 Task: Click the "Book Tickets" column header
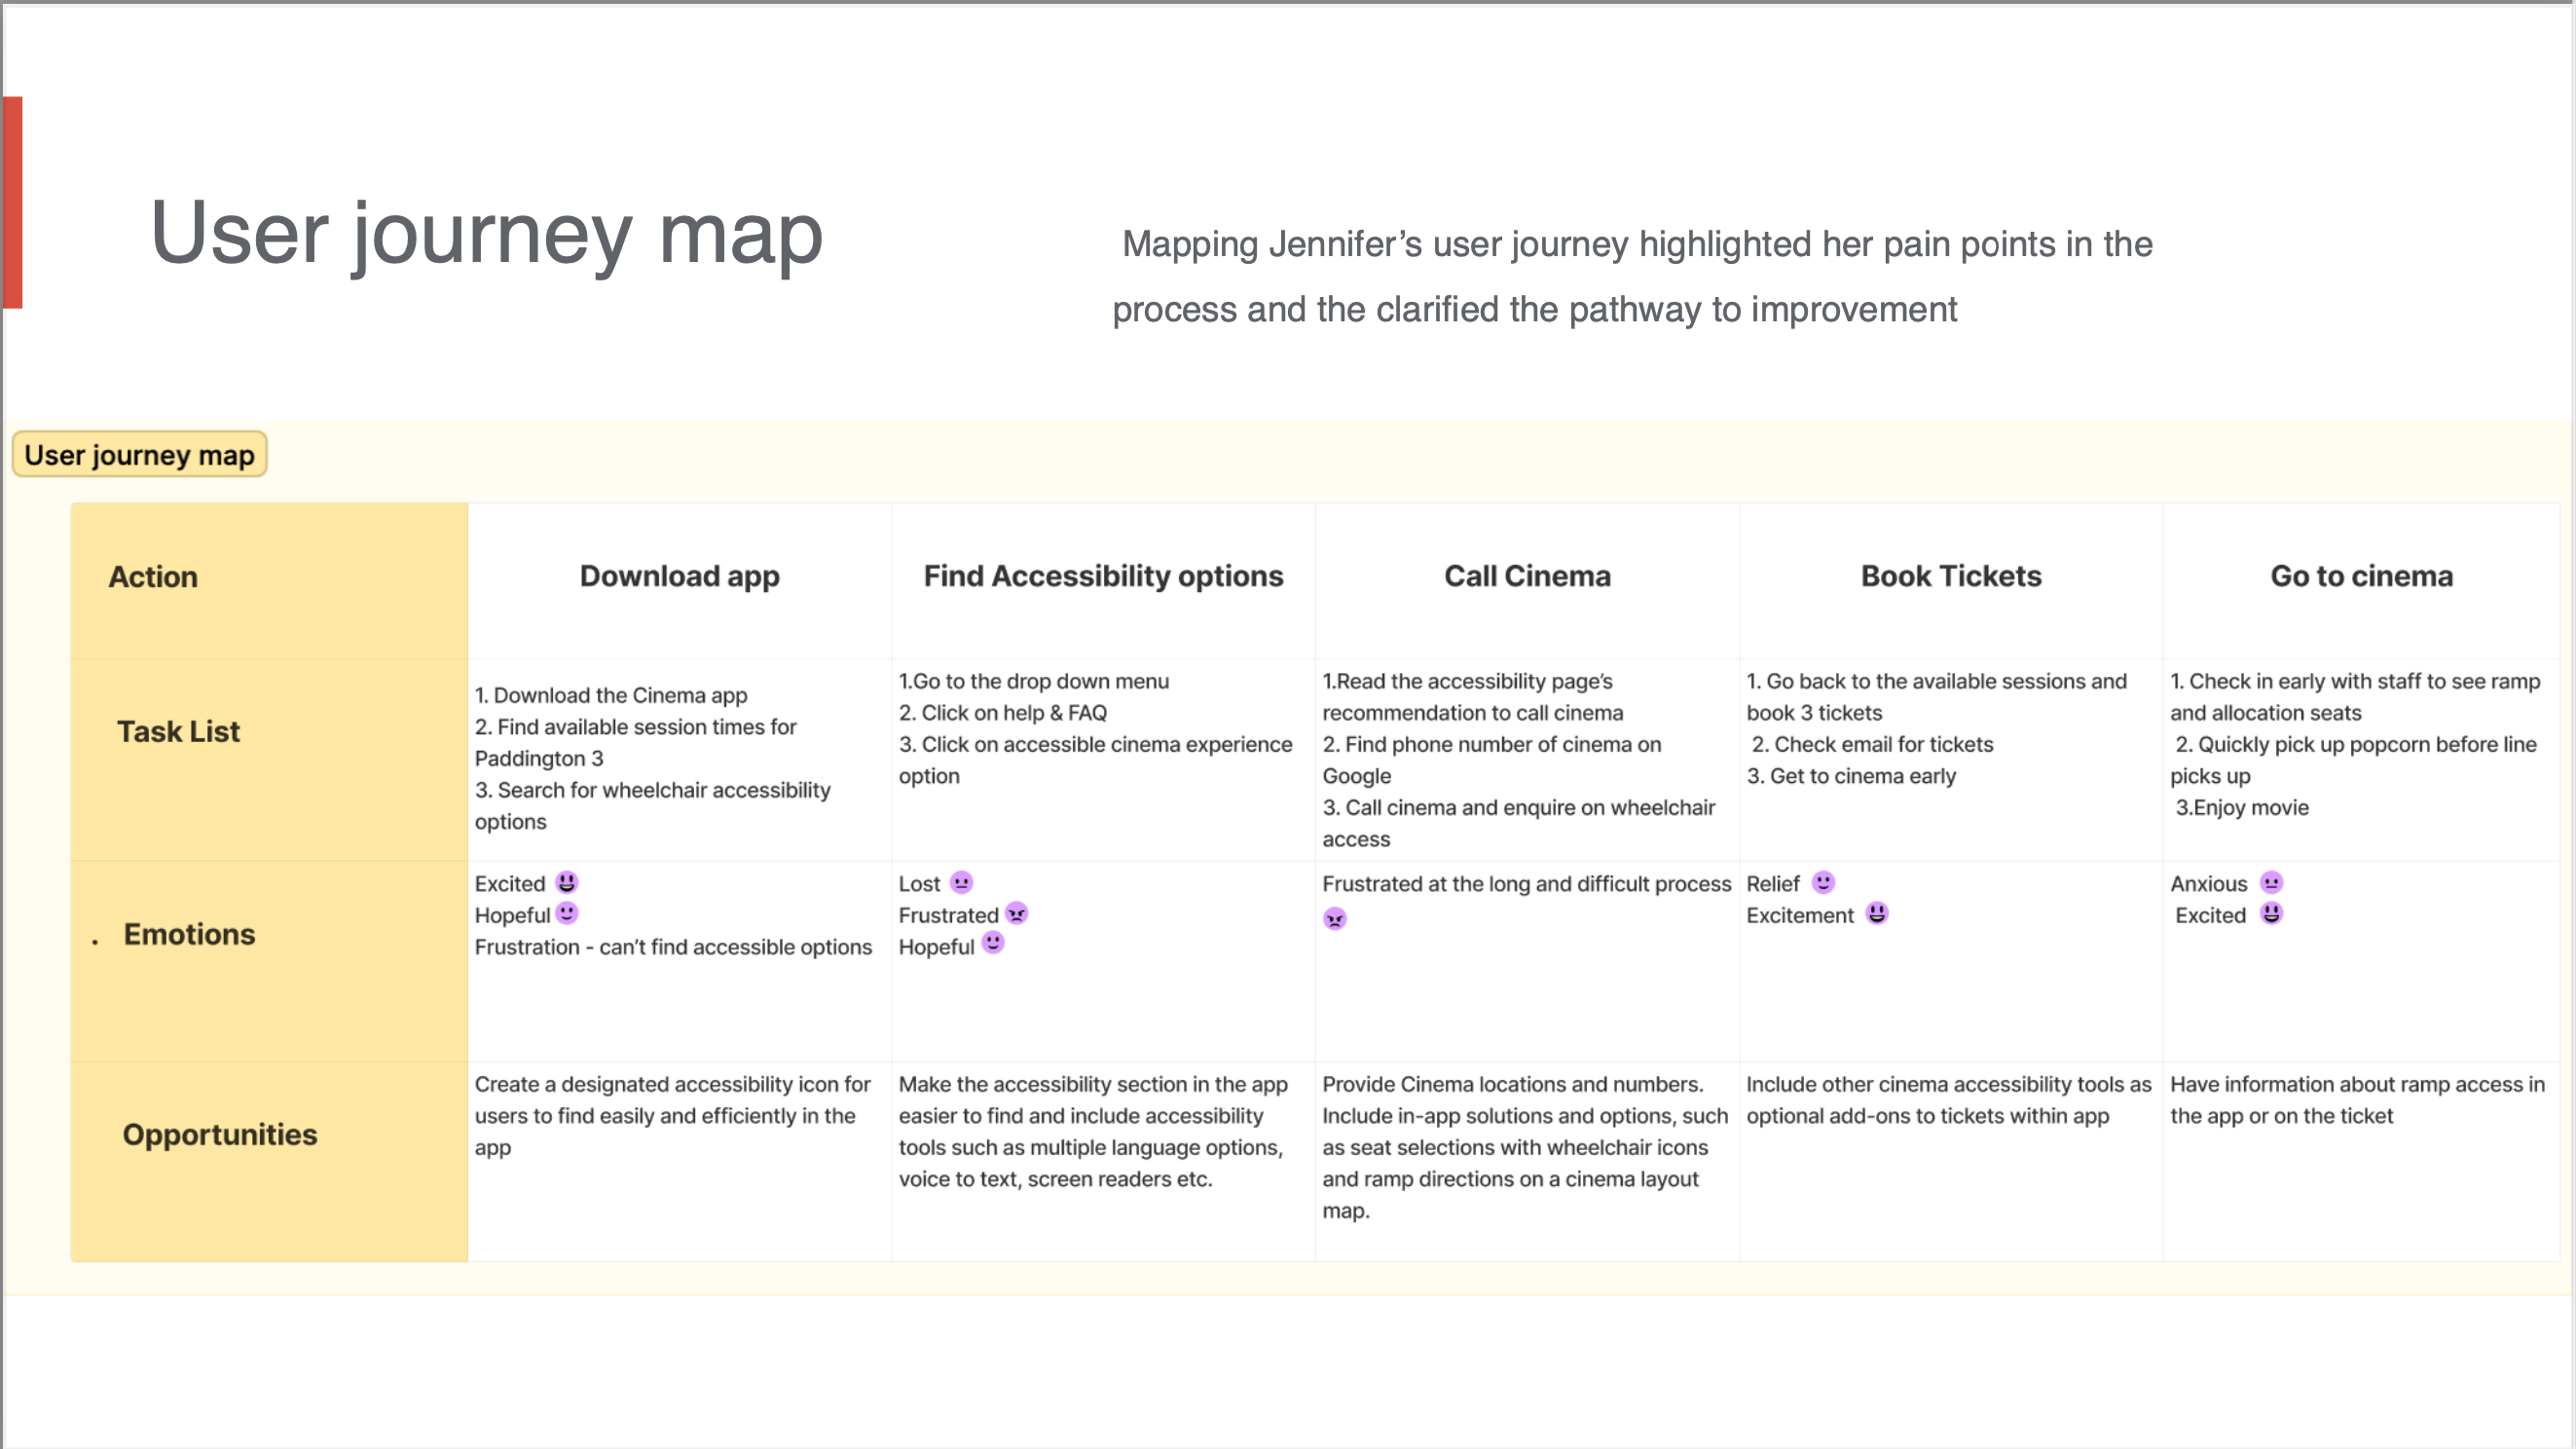point(1950,577)
